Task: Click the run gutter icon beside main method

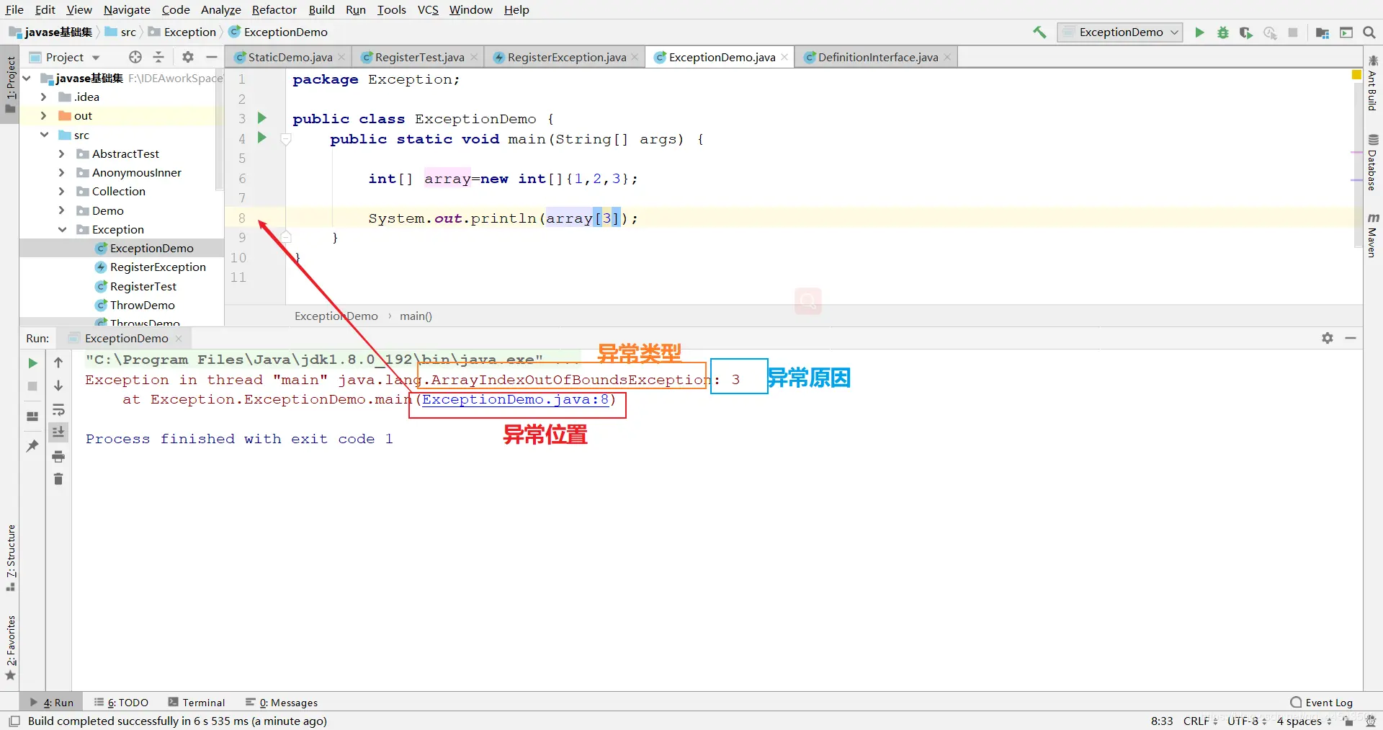Action: point(262,138)
